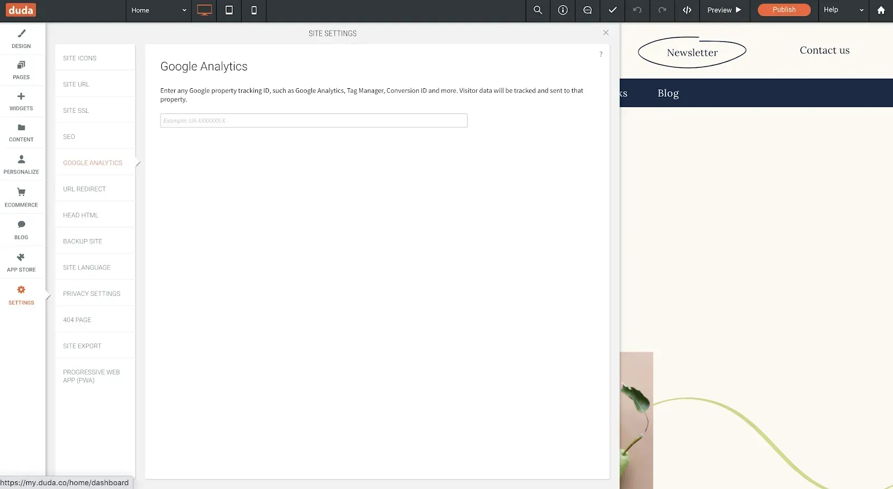Undo the last action

[637, 10]
